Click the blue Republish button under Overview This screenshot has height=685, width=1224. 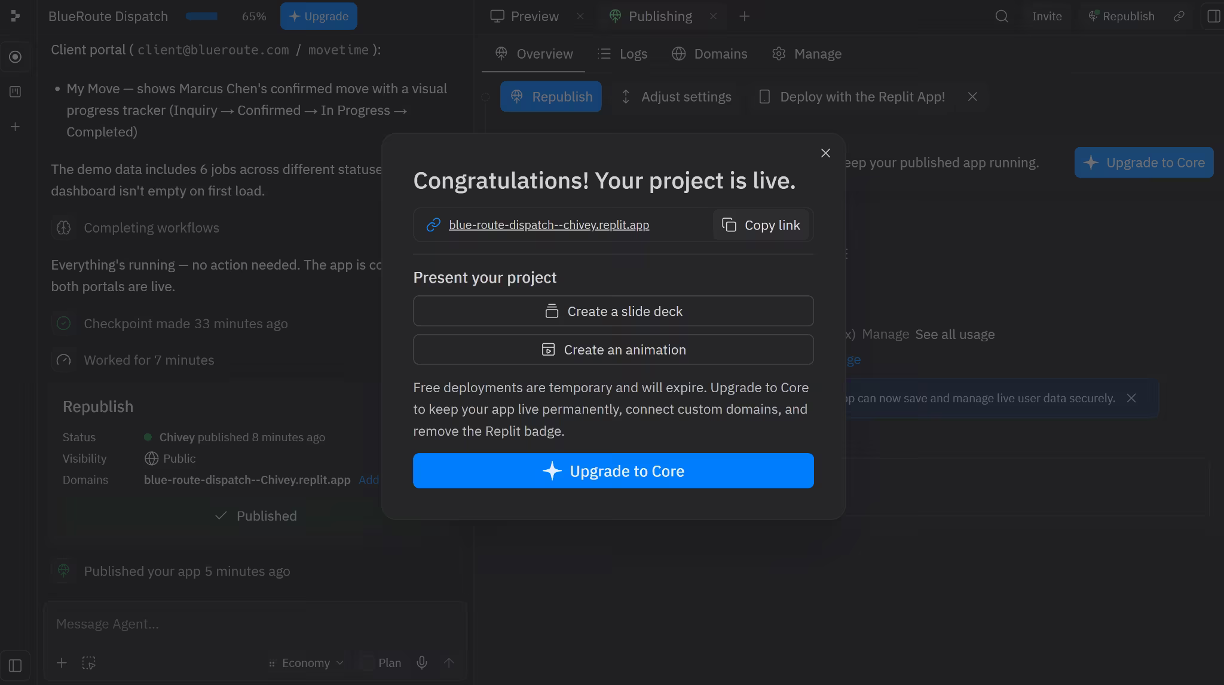click(x=551, y=97)
